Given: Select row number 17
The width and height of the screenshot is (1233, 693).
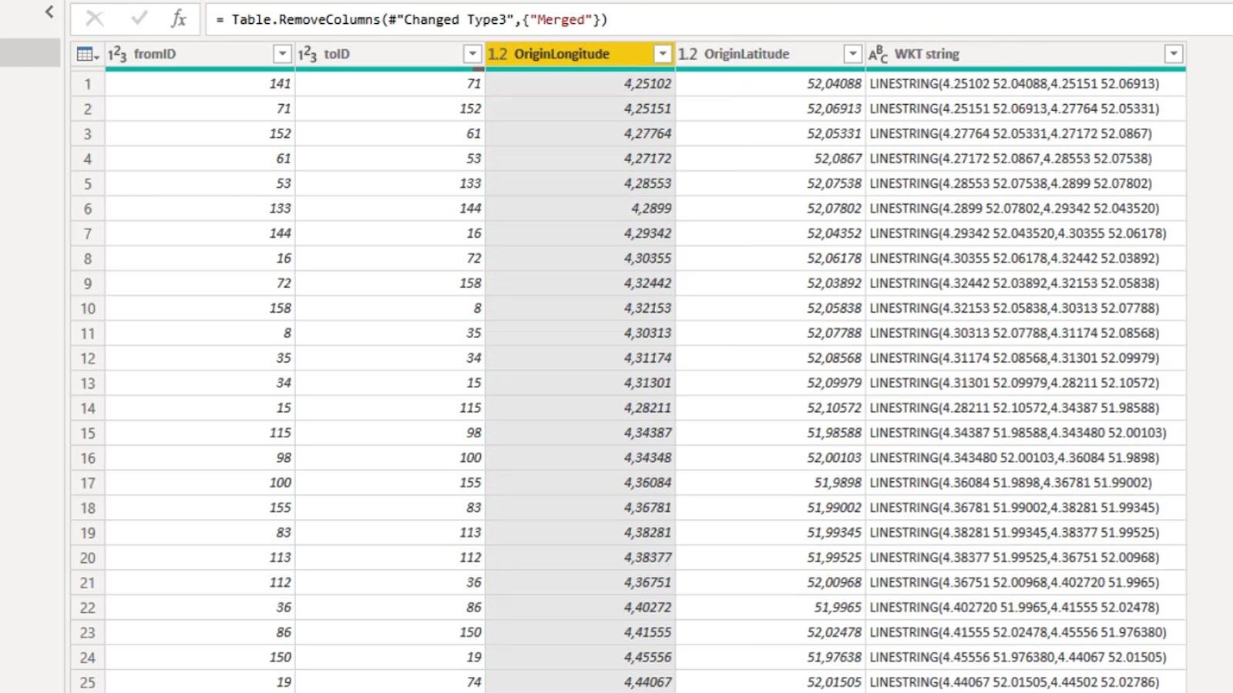Looking at the screenshot, I should click(88, 483).
